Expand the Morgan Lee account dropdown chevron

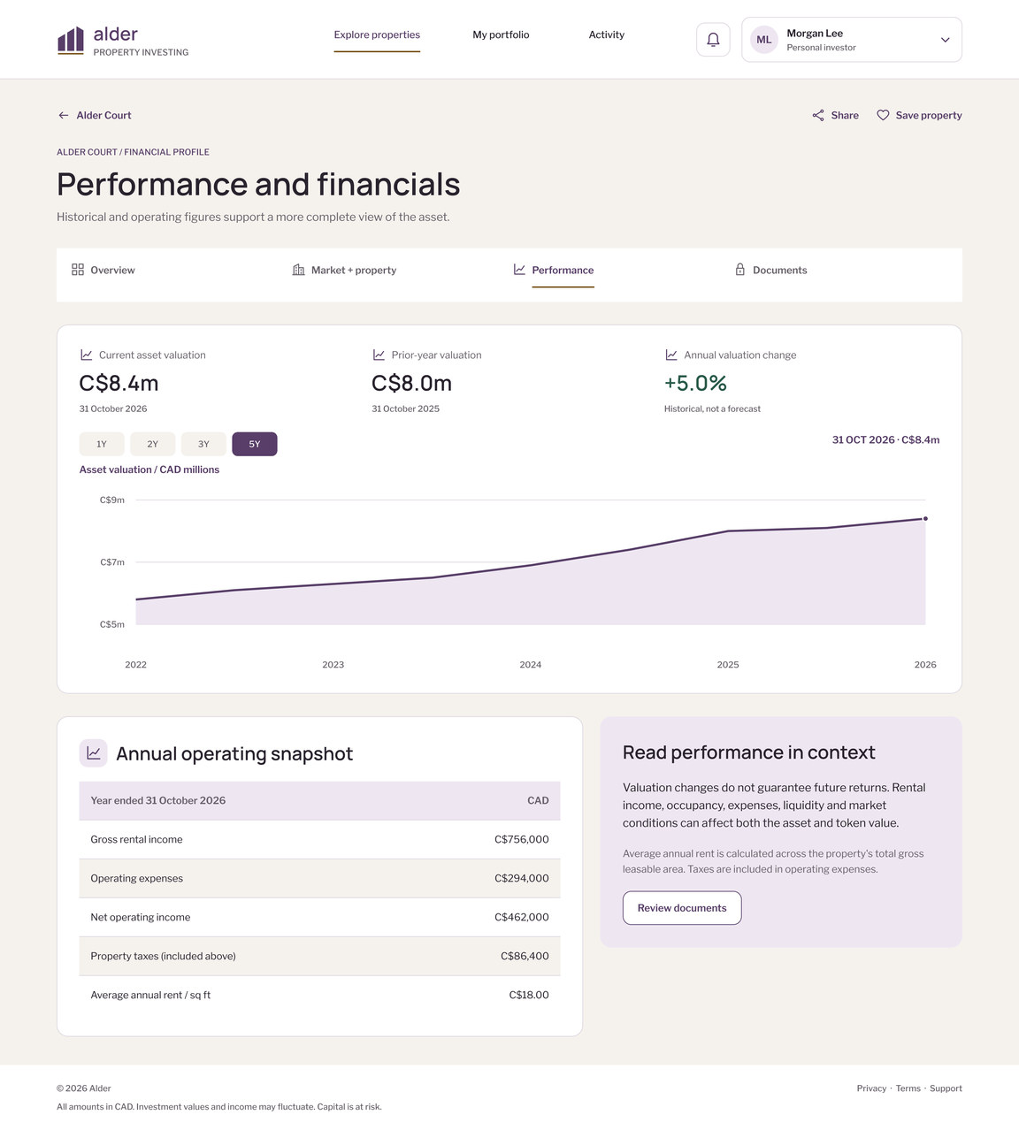coord(945,40)
